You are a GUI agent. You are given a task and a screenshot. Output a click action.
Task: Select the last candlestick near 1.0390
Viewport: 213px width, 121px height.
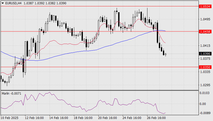[x=165, y=54]
